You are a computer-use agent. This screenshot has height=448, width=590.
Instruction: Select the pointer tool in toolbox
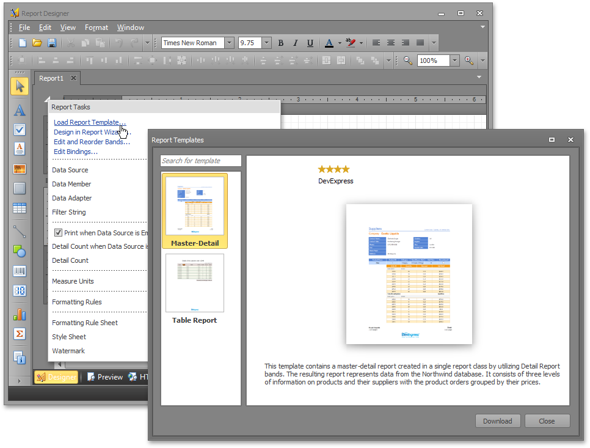[x=20, y=86]
